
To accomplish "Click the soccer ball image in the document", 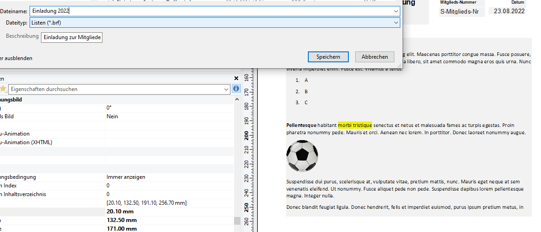I will (302, 156).
